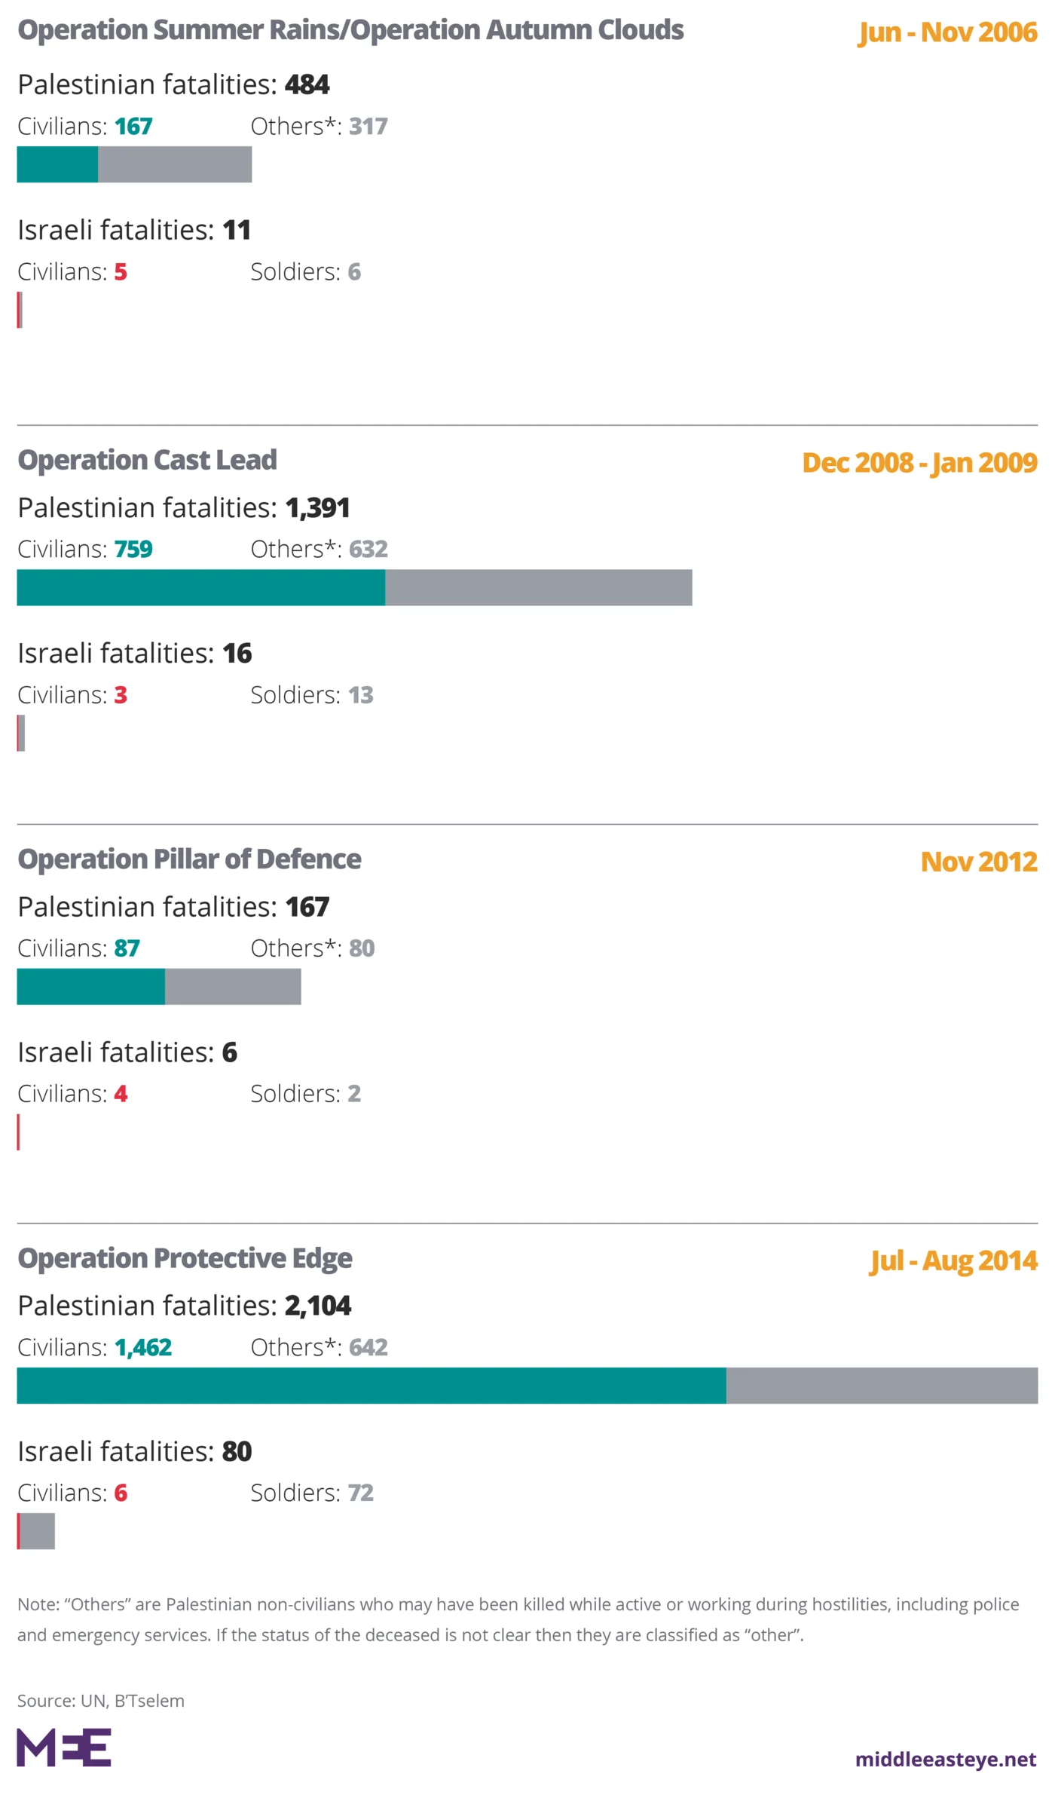
Task: Click the grey others bar for Cast Lead
Action: tap(538, 587)
